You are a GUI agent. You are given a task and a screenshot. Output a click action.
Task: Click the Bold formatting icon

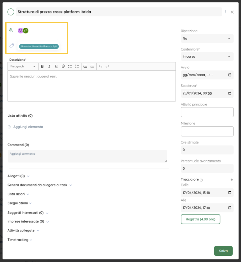pos(42,66)
